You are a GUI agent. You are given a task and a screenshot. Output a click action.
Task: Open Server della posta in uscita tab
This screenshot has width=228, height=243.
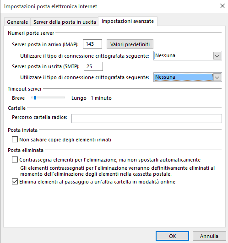(65, 22)
